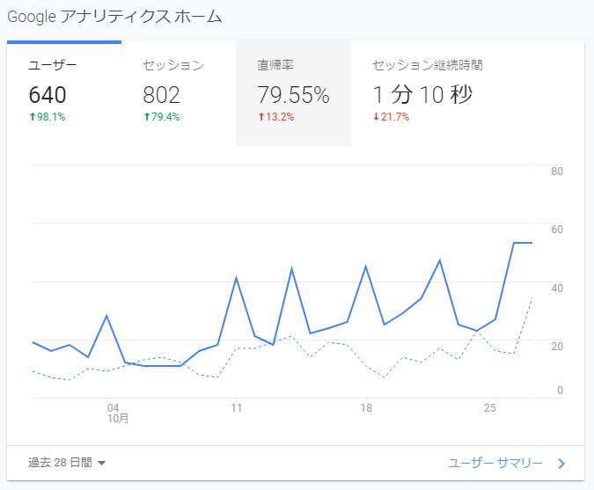Open the ユーザー サマリー report link
This screenshot has width=594, height=490.
click(x=495, y=463)
